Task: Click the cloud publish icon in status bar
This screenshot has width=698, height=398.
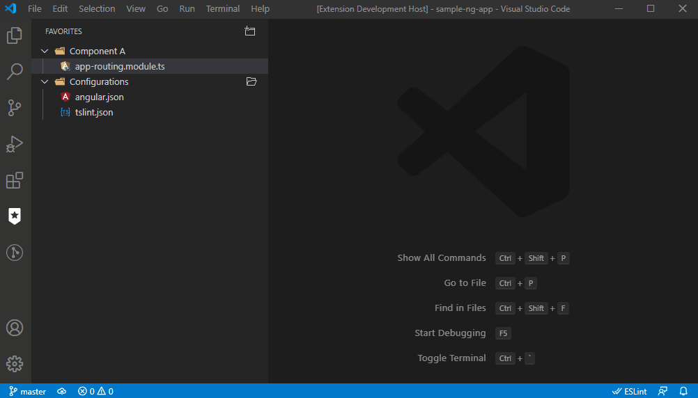Action: 62,391
